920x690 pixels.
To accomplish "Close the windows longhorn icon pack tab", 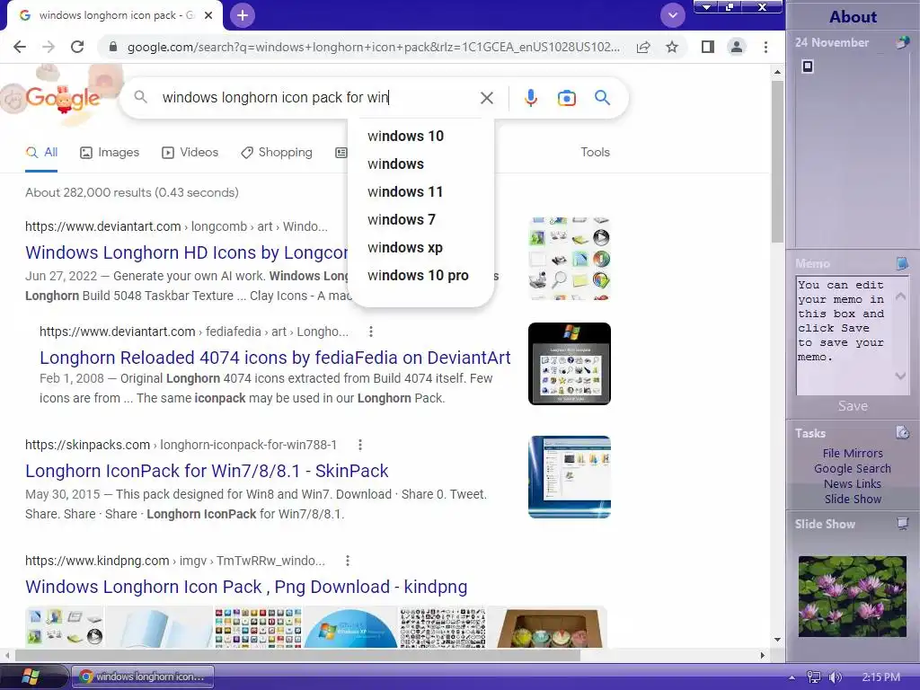I will pos(208,16).
